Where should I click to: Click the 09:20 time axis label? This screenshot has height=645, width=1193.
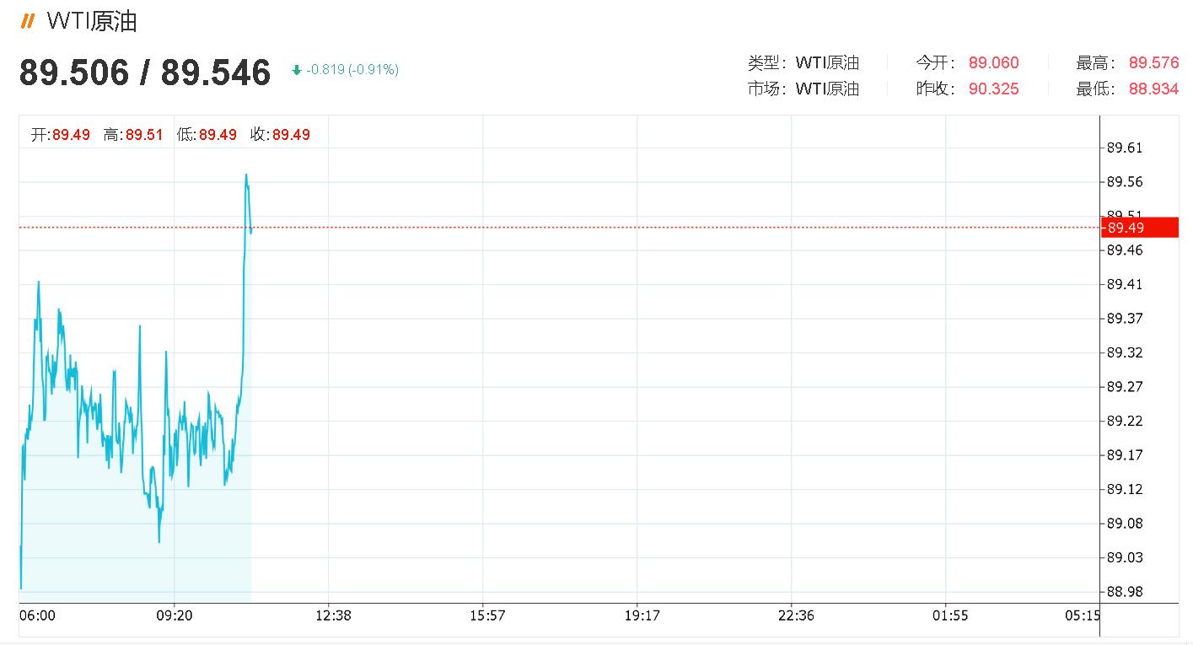click(x=174, y=615)
